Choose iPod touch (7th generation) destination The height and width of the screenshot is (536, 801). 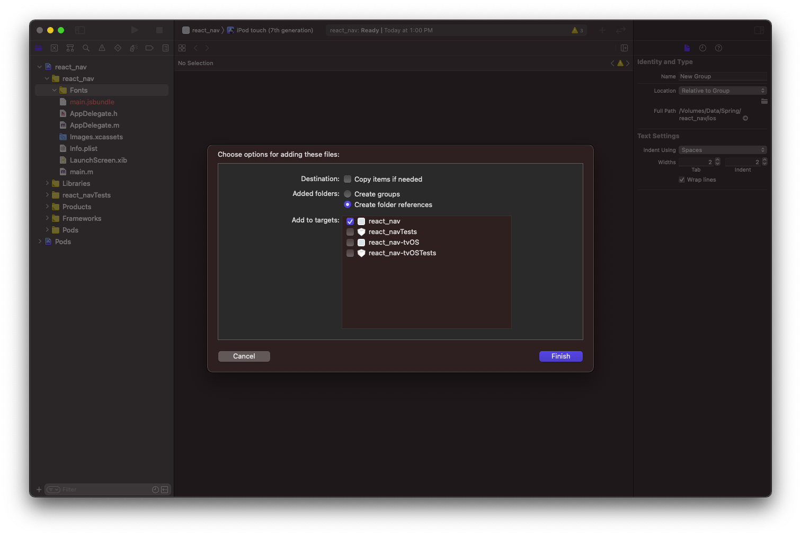point(270,30)
